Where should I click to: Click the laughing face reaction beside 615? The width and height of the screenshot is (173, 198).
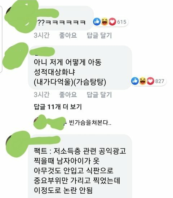[x=105, y=22]
